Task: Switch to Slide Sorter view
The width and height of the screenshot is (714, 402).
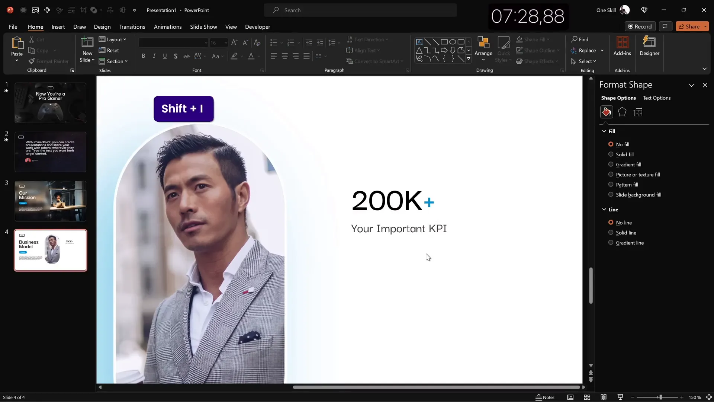Action: (587, 397)
